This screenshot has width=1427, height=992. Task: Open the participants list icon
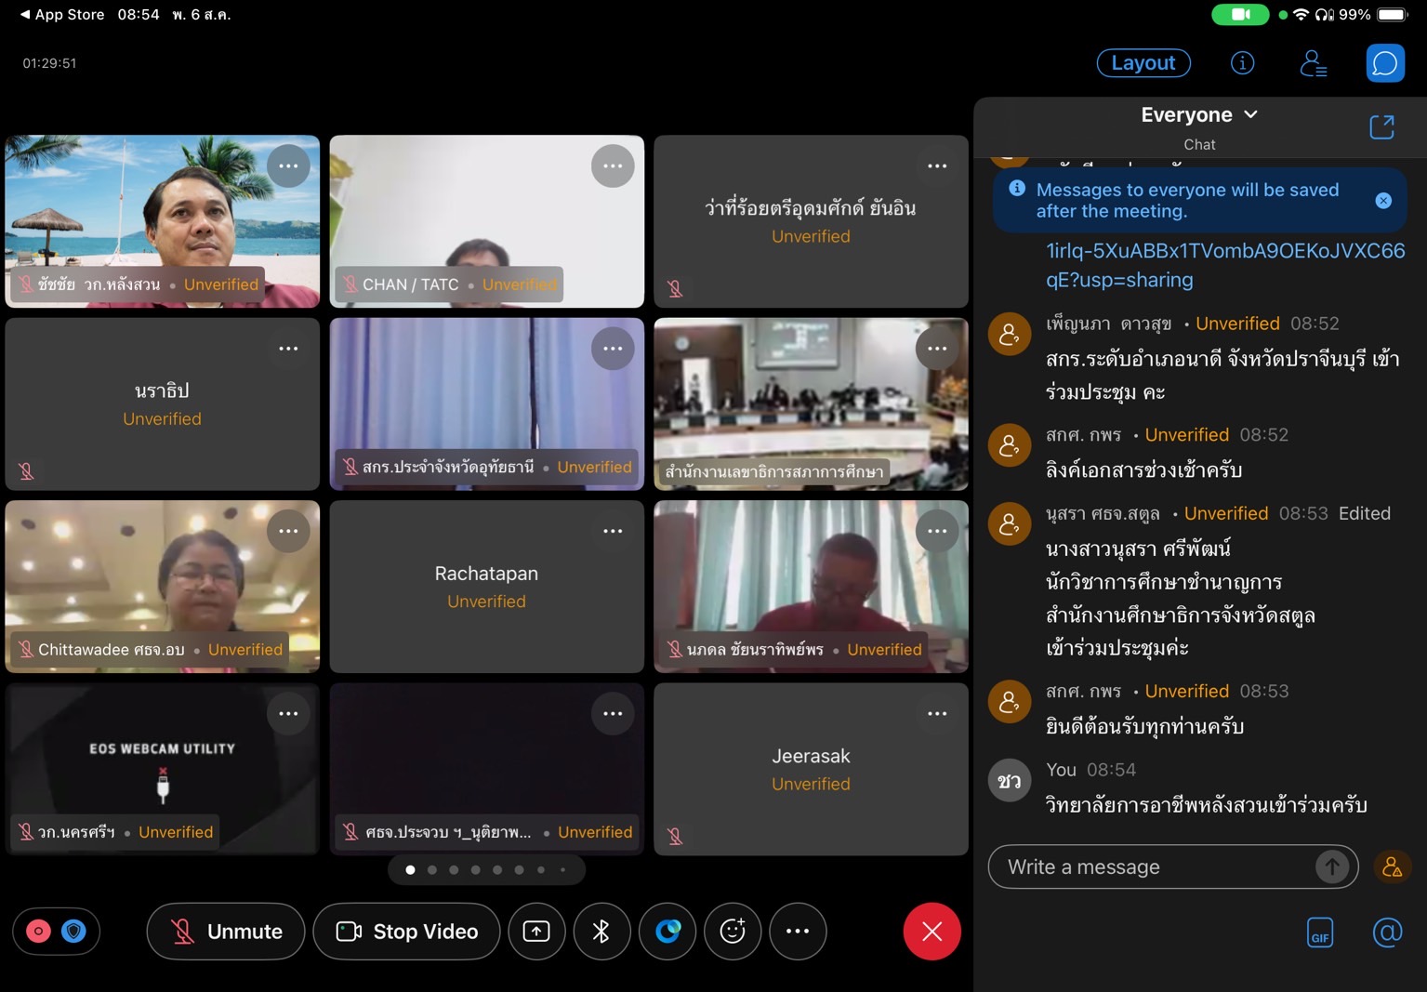click(1313, 63)
